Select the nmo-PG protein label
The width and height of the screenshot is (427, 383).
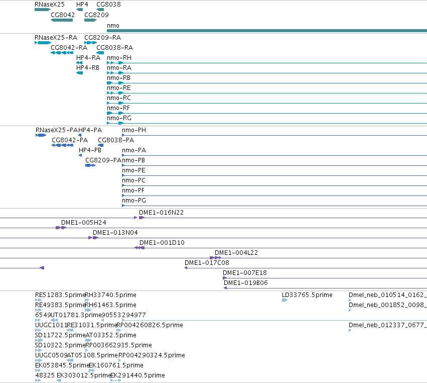(134, 201)
